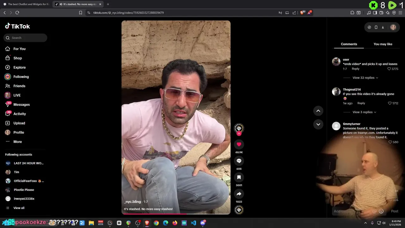Open the irwoya63338x following account
The image size is (405, 228).
click(20, 199)
